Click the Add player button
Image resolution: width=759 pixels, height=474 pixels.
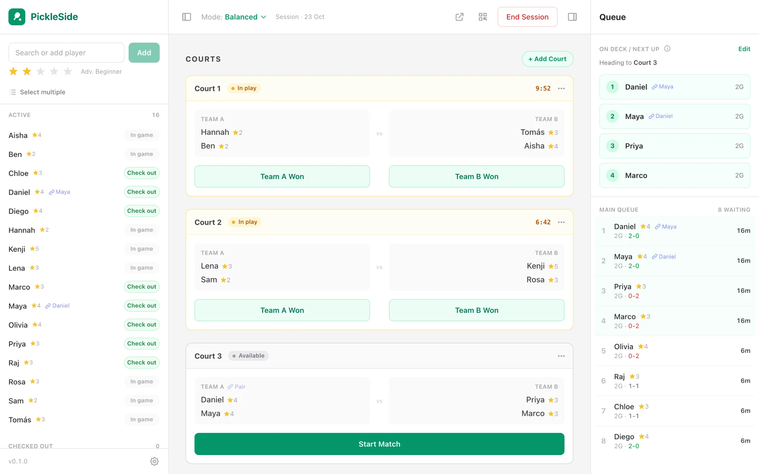pyautogui.click(x=144, y=53)
